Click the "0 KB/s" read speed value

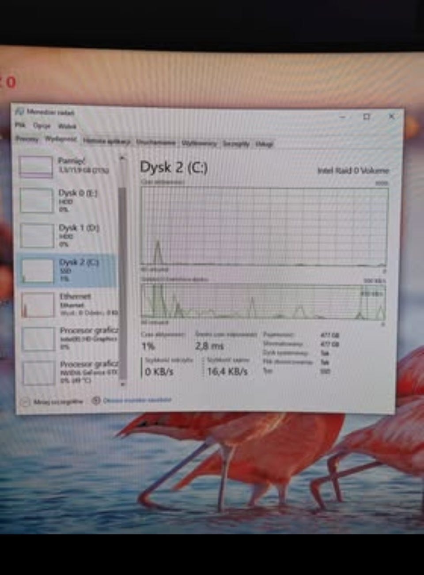[x=159, y=372]
